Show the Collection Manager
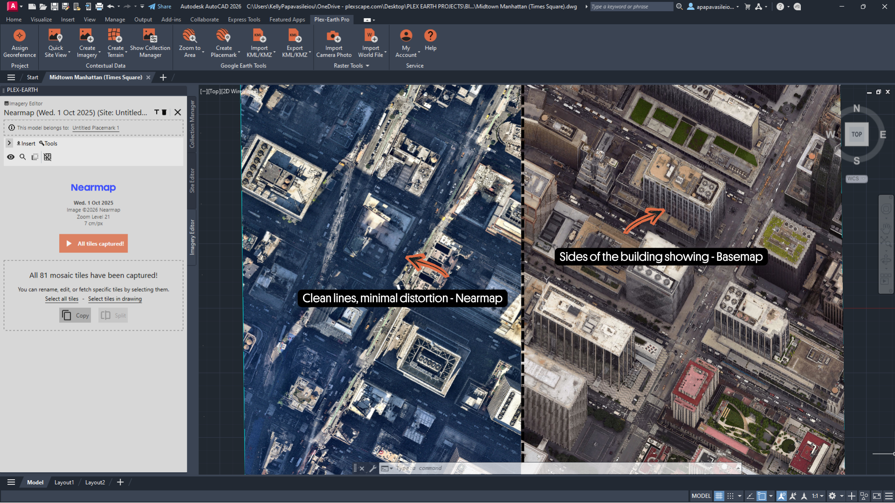Image resolution: width=895 pixels, height=503 pixels. click(x=150, y=44)
